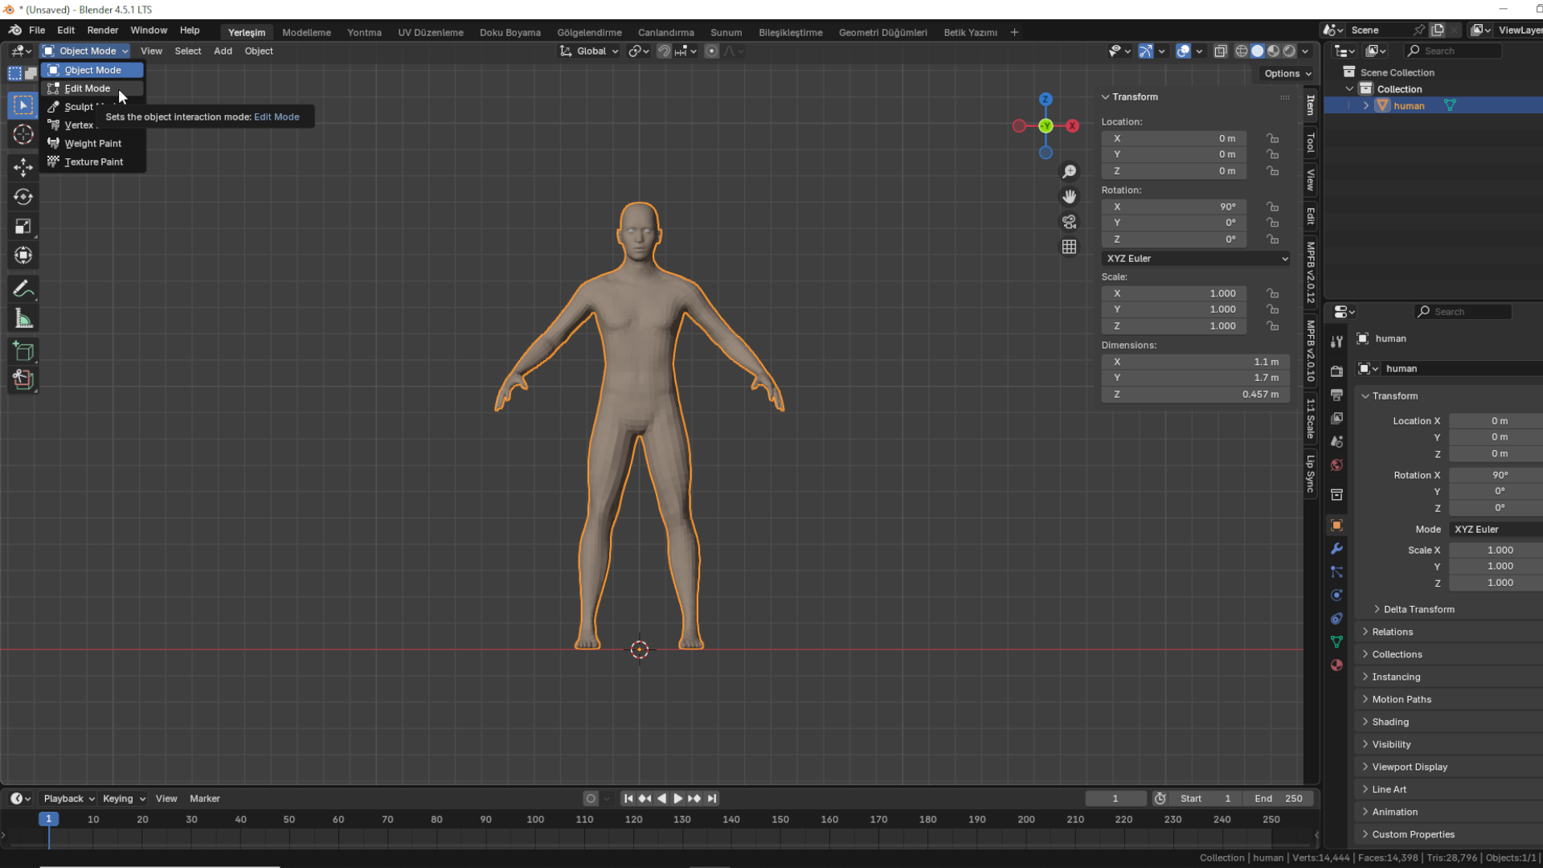Select the Rotate tool in toolbar
This screenshot has width=1543, height=868.
(x=23, y=197)
